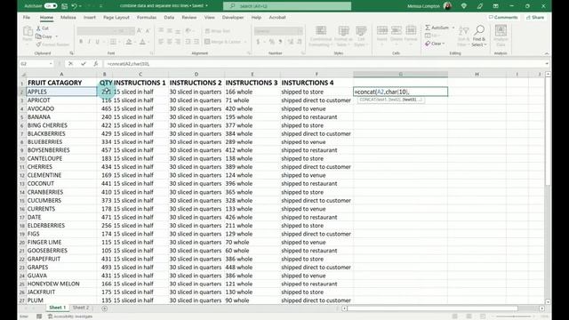Click the Decrease Font Size icon
The width and height of the screenshot is (569, 320).
pos(148,31)
